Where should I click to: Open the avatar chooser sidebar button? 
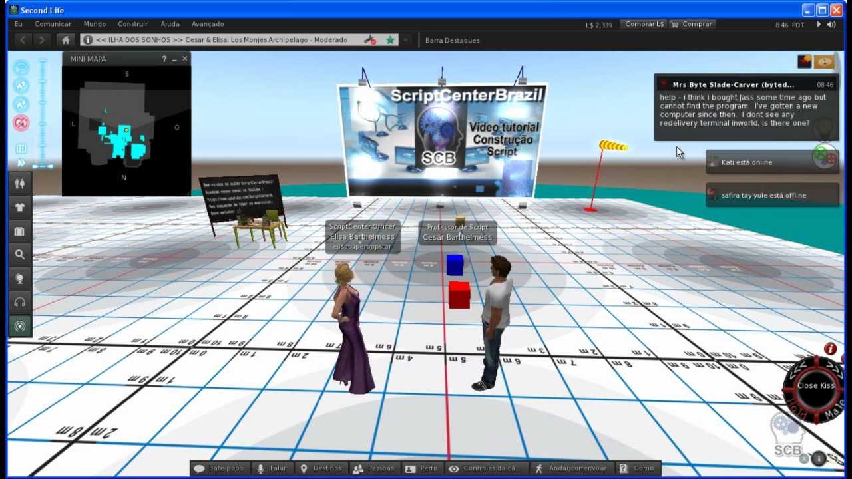coord(20,182)
